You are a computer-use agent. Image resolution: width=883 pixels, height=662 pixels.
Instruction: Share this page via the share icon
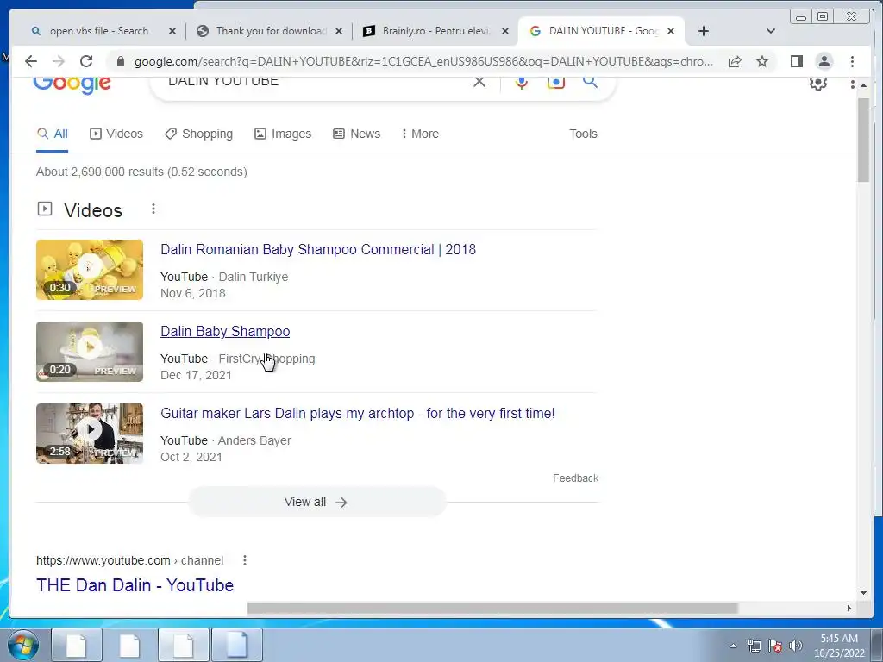pos(735,61)
